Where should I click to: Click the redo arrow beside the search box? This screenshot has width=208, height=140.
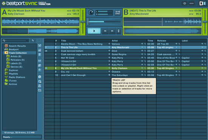point(39,40)
